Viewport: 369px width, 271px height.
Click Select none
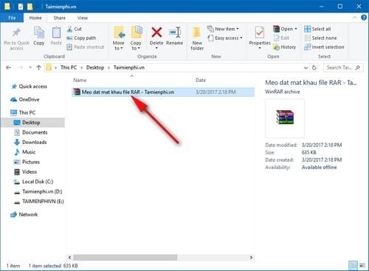coord(320,38)
